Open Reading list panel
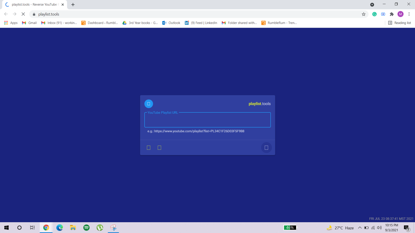This screenshot has height=233, width=415. (x=400, y=23)
